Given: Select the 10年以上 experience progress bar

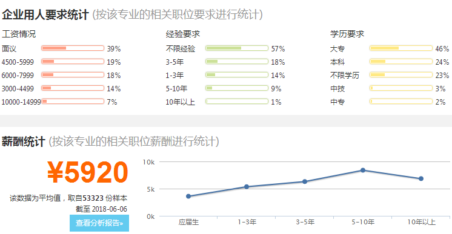Looking at the screenshot, I should click(x=237, y=102).
